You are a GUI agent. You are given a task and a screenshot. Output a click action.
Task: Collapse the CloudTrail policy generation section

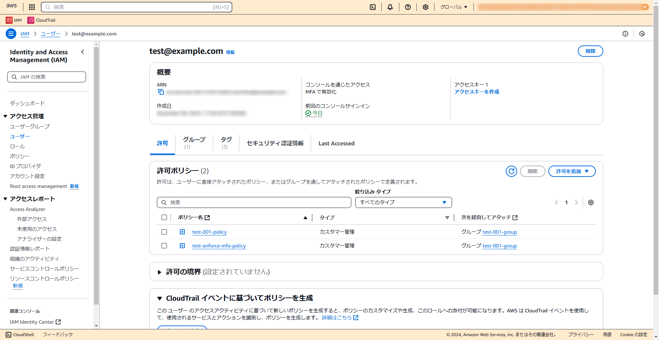(x=160, y=299)
